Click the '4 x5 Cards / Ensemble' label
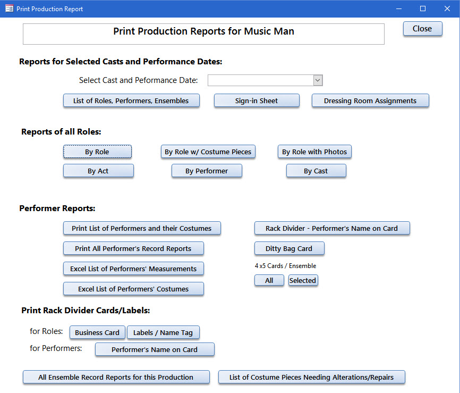Image resolution: width=460 pixels, height=393 pixels. coord(285,266)
